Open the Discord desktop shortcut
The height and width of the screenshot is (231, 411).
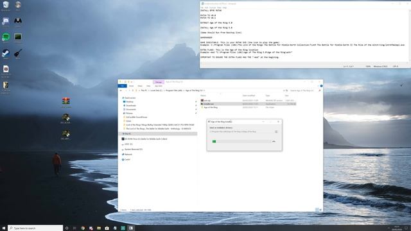tap(6, 21)
